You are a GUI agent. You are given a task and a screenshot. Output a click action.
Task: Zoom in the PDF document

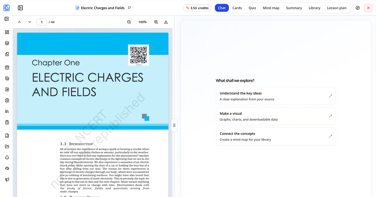[156, 22]
